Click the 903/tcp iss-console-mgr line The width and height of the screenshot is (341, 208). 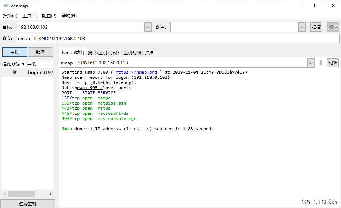[99, 119]
